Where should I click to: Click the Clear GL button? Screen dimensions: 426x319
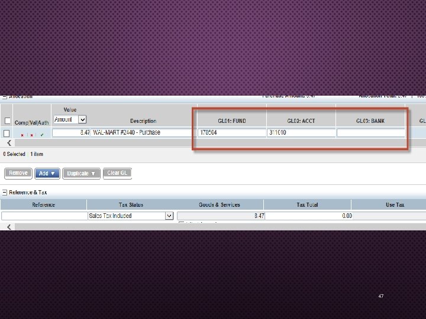point(117,173)
